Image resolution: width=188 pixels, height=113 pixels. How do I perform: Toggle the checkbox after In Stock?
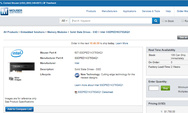click(182, 21)
